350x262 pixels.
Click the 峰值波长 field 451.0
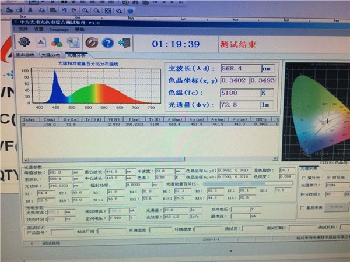tap(60, 172)
